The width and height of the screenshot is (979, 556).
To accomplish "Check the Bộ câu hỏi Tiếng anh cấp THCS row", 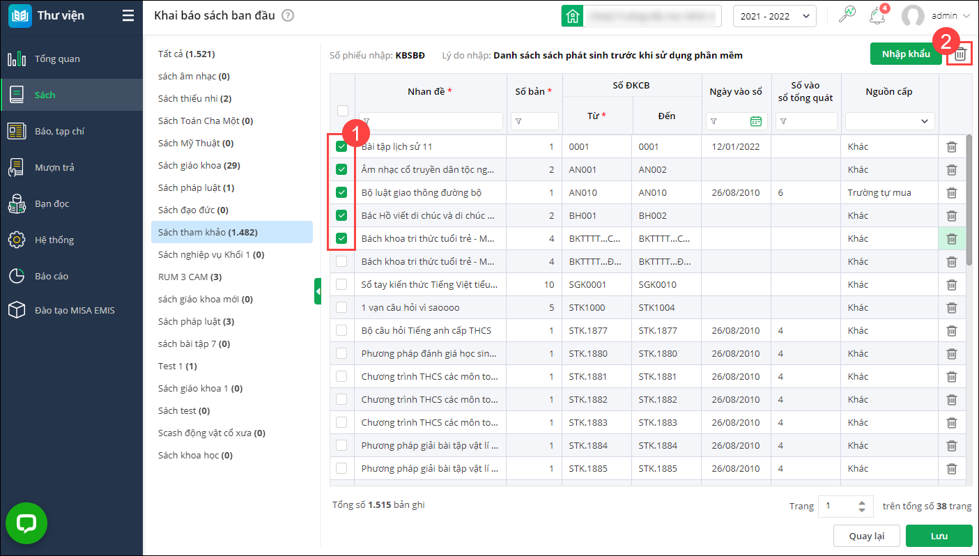I will 341,330.
